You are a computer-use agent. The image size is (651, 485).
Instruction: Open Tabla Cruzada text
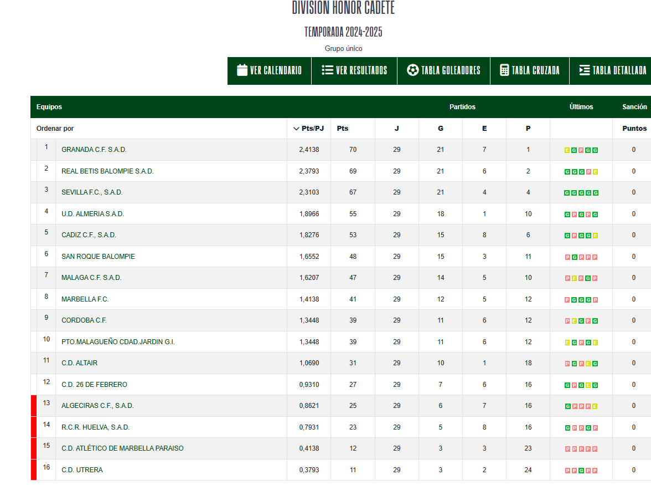[x=536, y=70]
